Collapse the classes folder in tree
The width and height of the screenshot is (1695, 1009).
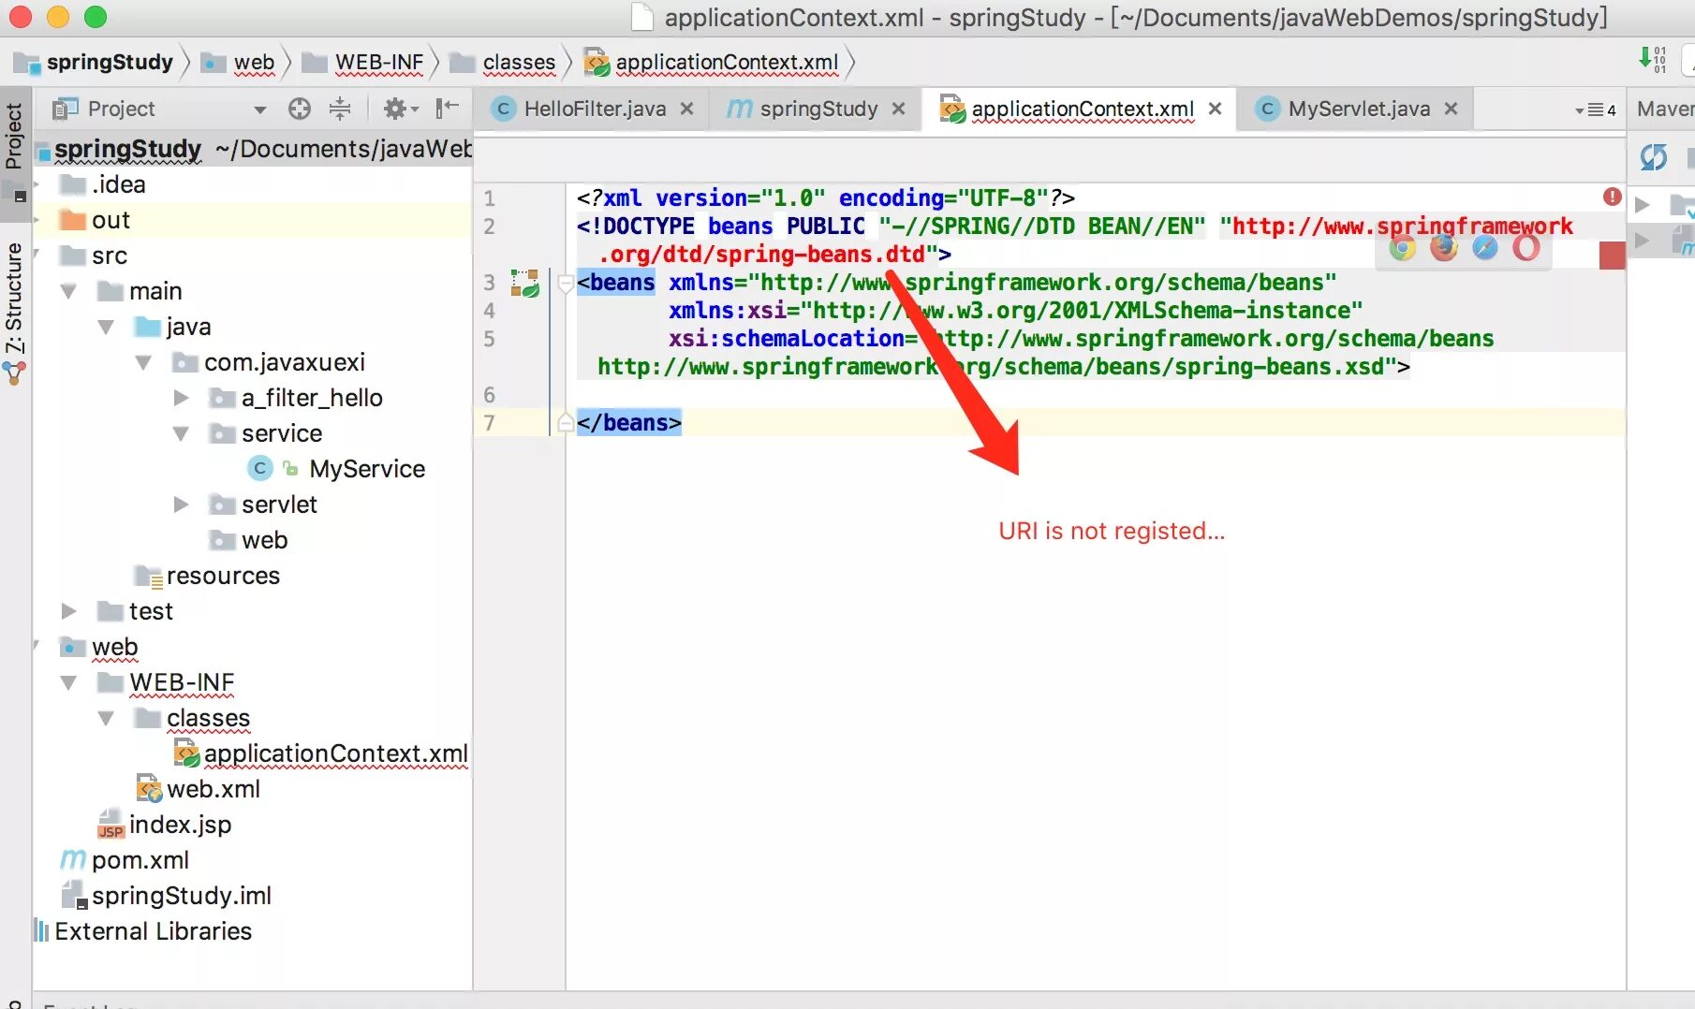(106, 718)
